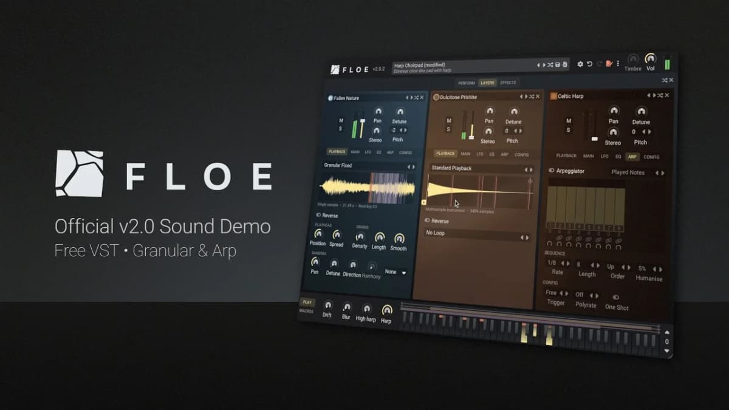
Task: Click the orange feedback note icon
Action: tap(609, 64)
